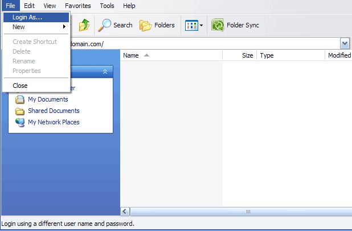Open the Tools menu

[107, 6]
